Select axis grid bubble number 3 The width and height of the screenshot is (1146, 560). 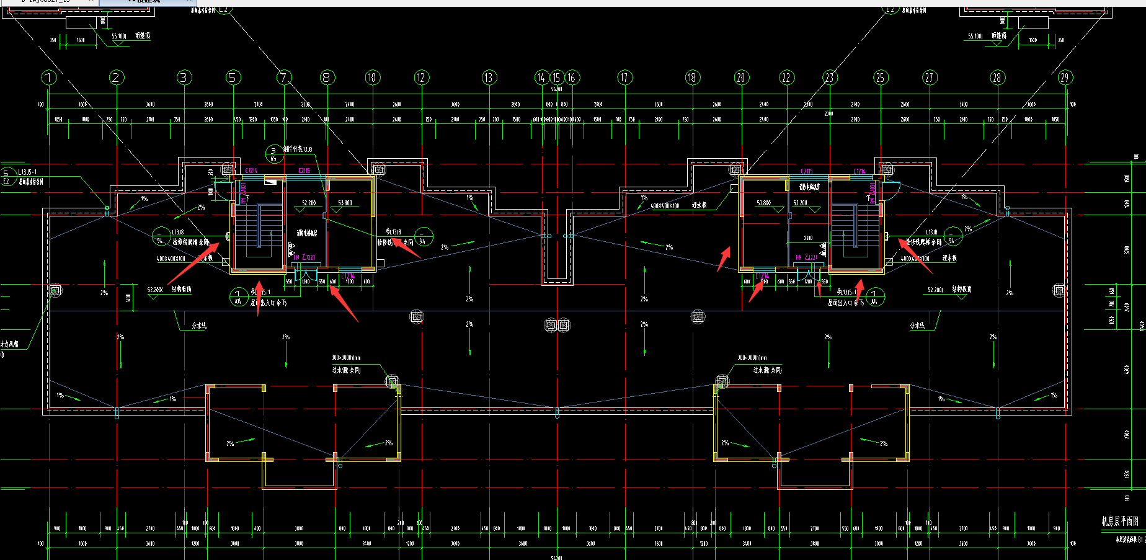(x=184, y=78)
